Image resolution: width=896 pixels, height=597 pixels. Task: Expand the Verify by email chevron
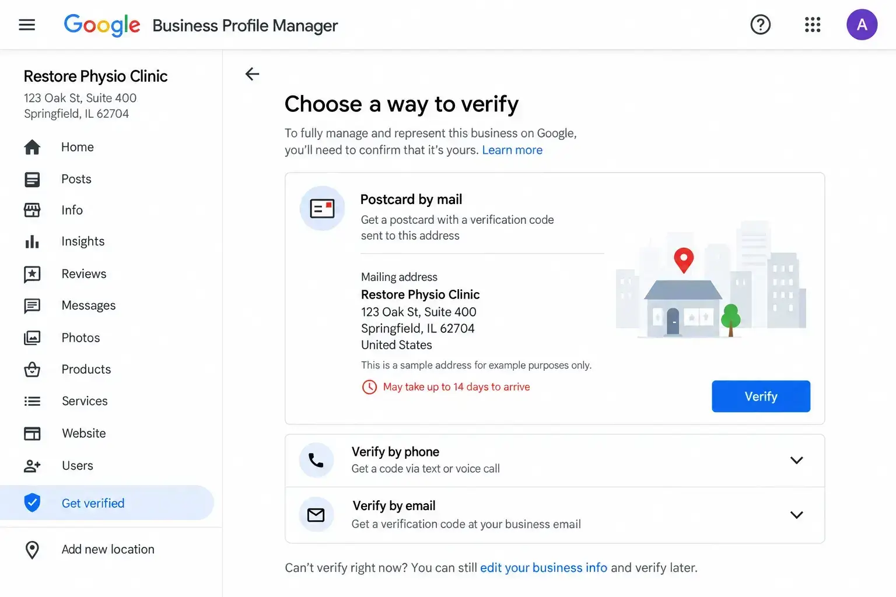click(x=796, y=515)
